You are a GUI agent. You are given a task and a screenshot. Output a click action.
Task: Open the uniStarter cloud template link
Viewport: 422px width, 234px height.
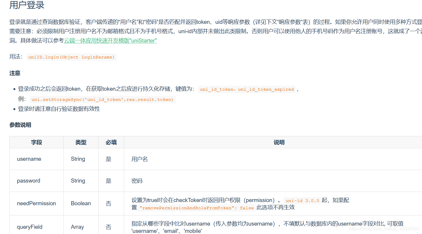(x=110, y=41)
